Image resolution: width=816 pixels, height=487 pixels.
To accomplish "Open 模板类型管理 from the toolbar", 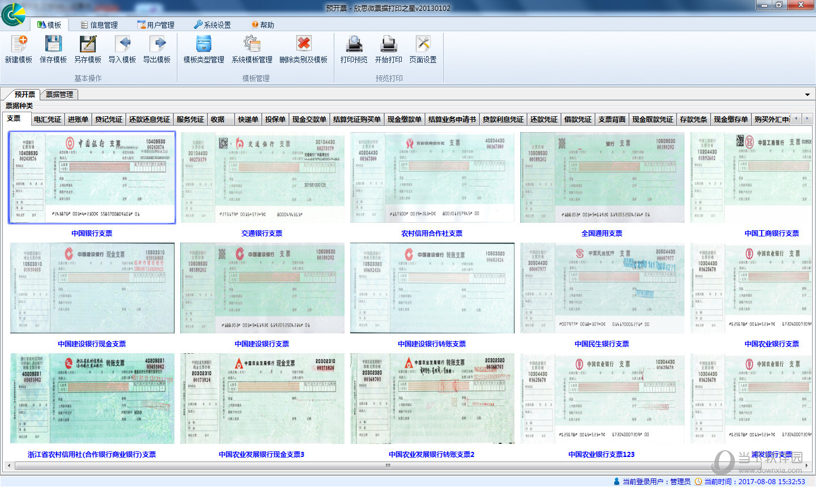I will (x=204, y=49).
